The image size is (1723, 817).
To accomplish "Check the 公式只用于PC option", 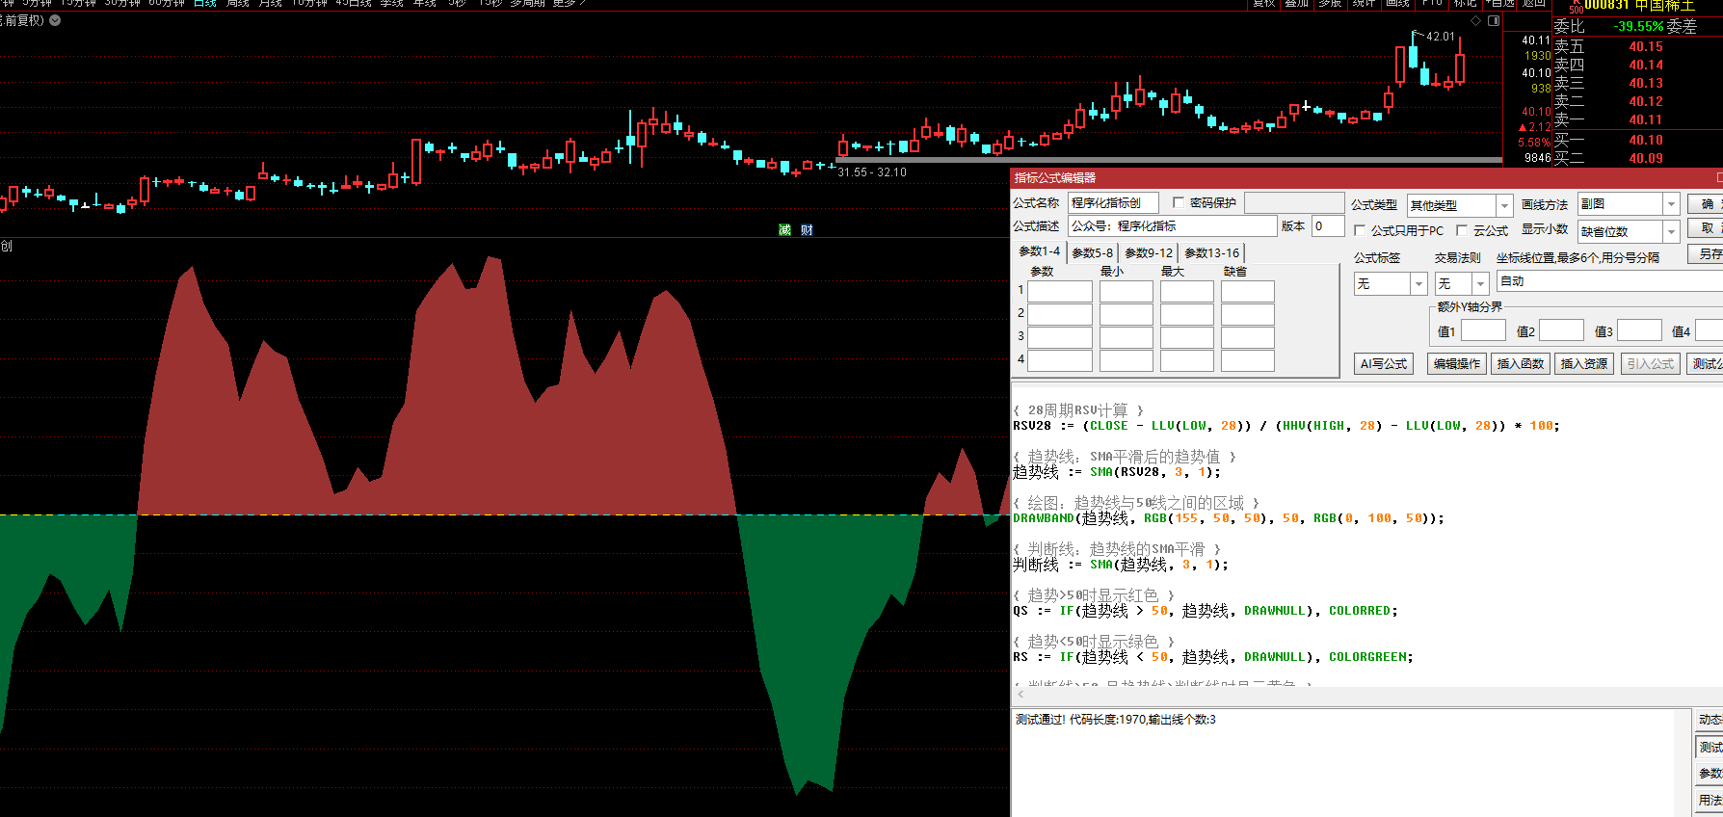I will click(x=1360, y=230).
